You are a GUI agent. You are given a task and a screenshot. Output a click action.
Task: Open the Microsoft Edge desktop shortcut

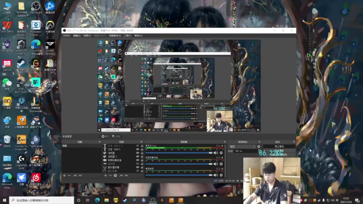[x=7, y=181]
